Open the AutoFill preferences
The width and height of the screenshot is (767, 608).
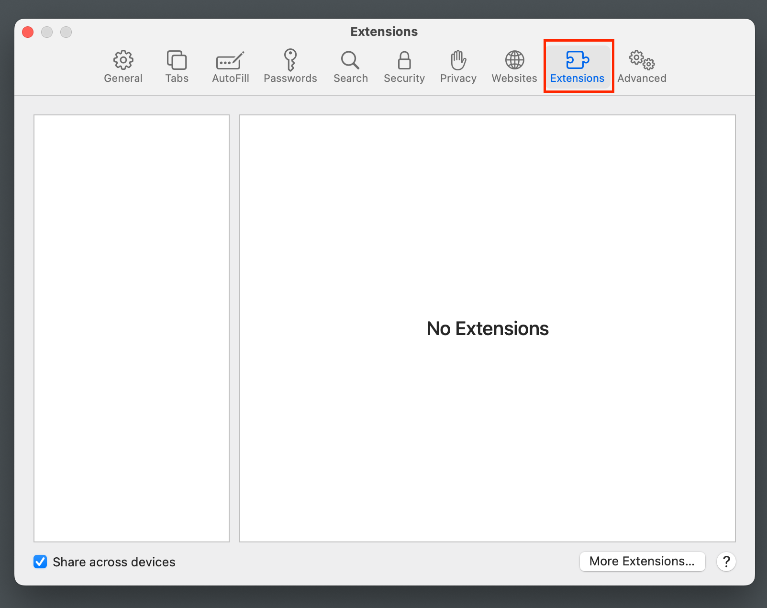tap(230, 67)
